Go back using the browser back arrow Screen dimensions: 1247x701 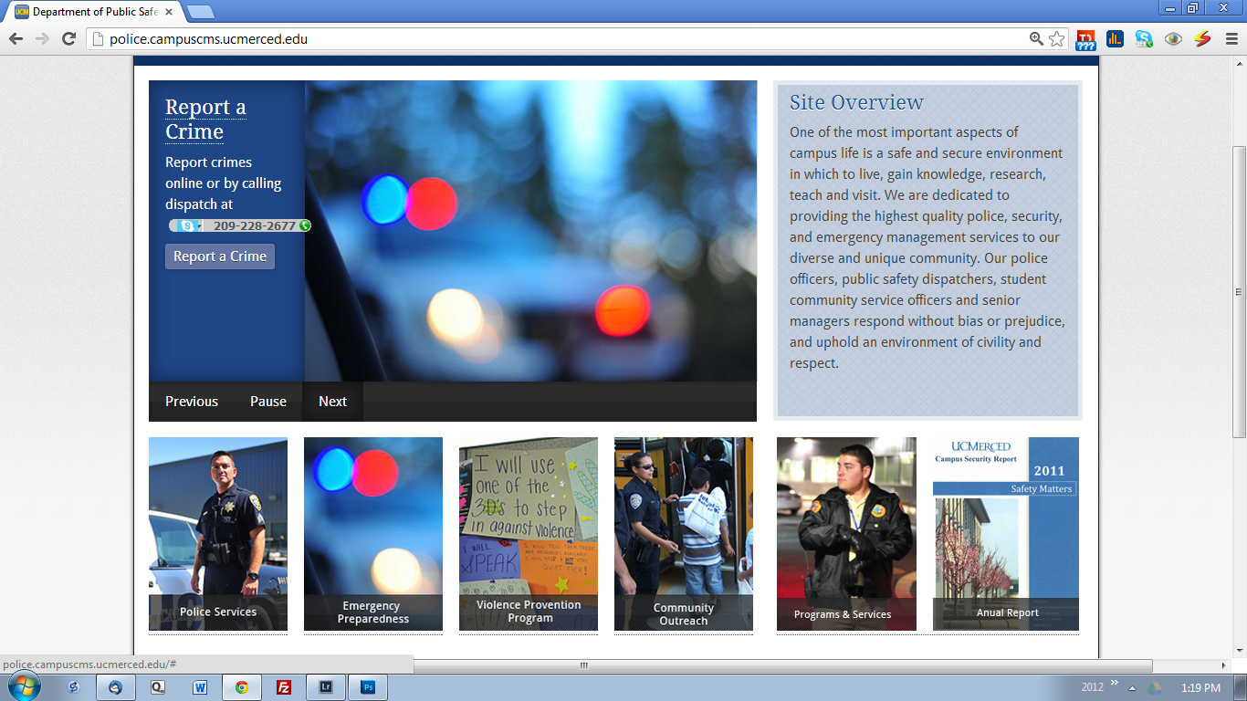(16, 38)
